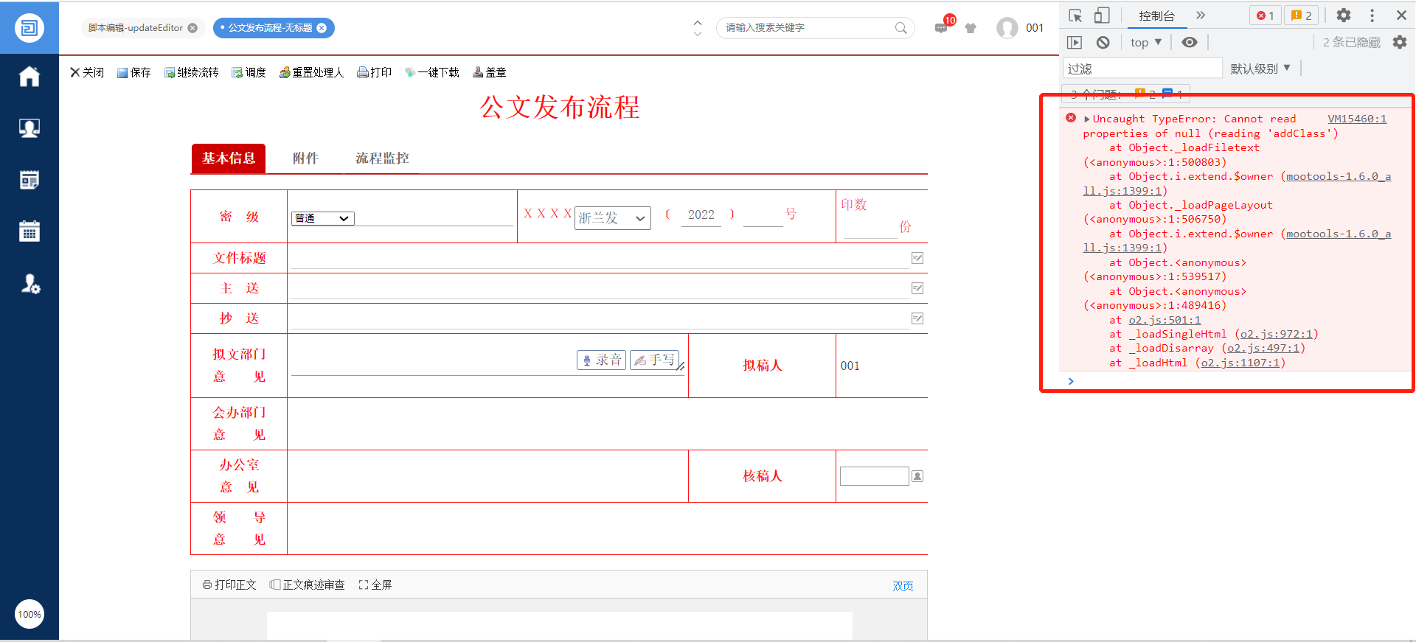Switch to the 流程监控 tab
Screen dimensions: 1416x642
(x=382, y=158)
